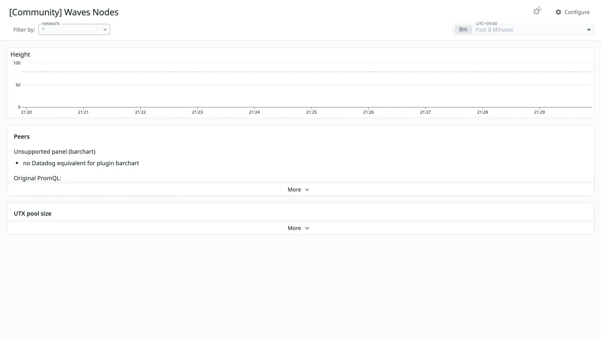Open dashboard Configure gear icon
601x338 pixels.
(x=558, y=12)
